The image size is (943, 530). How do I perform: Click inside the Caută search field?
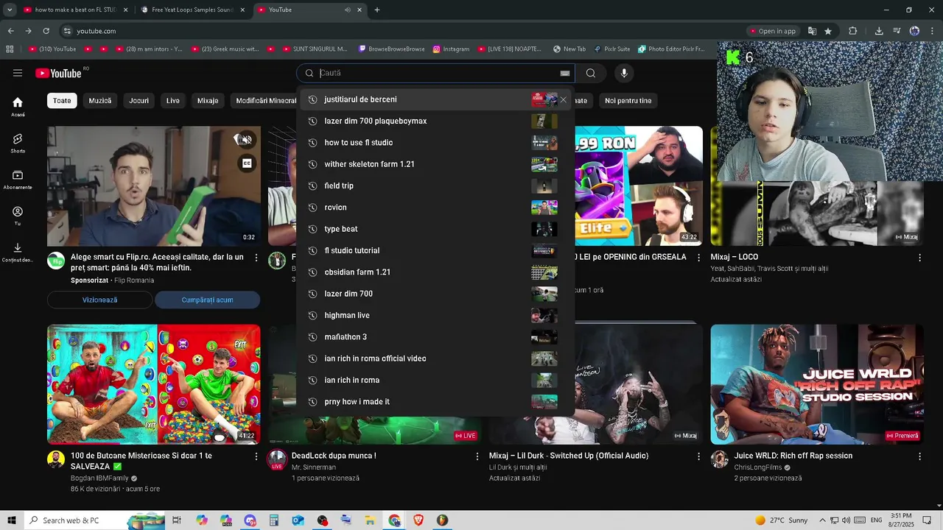coord(435,73)
